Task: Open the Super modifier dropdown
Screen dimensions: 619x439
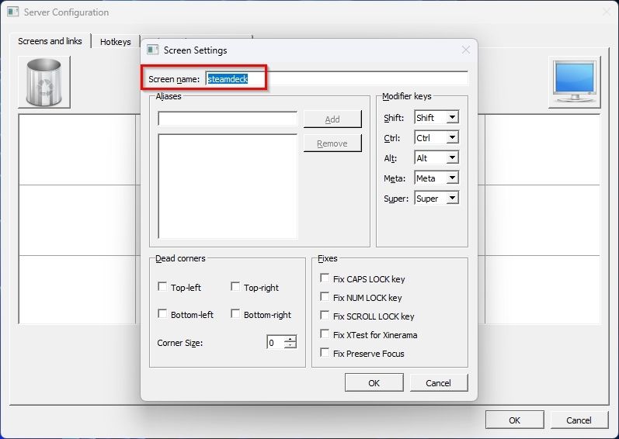Action: click(x=453, y=198)
